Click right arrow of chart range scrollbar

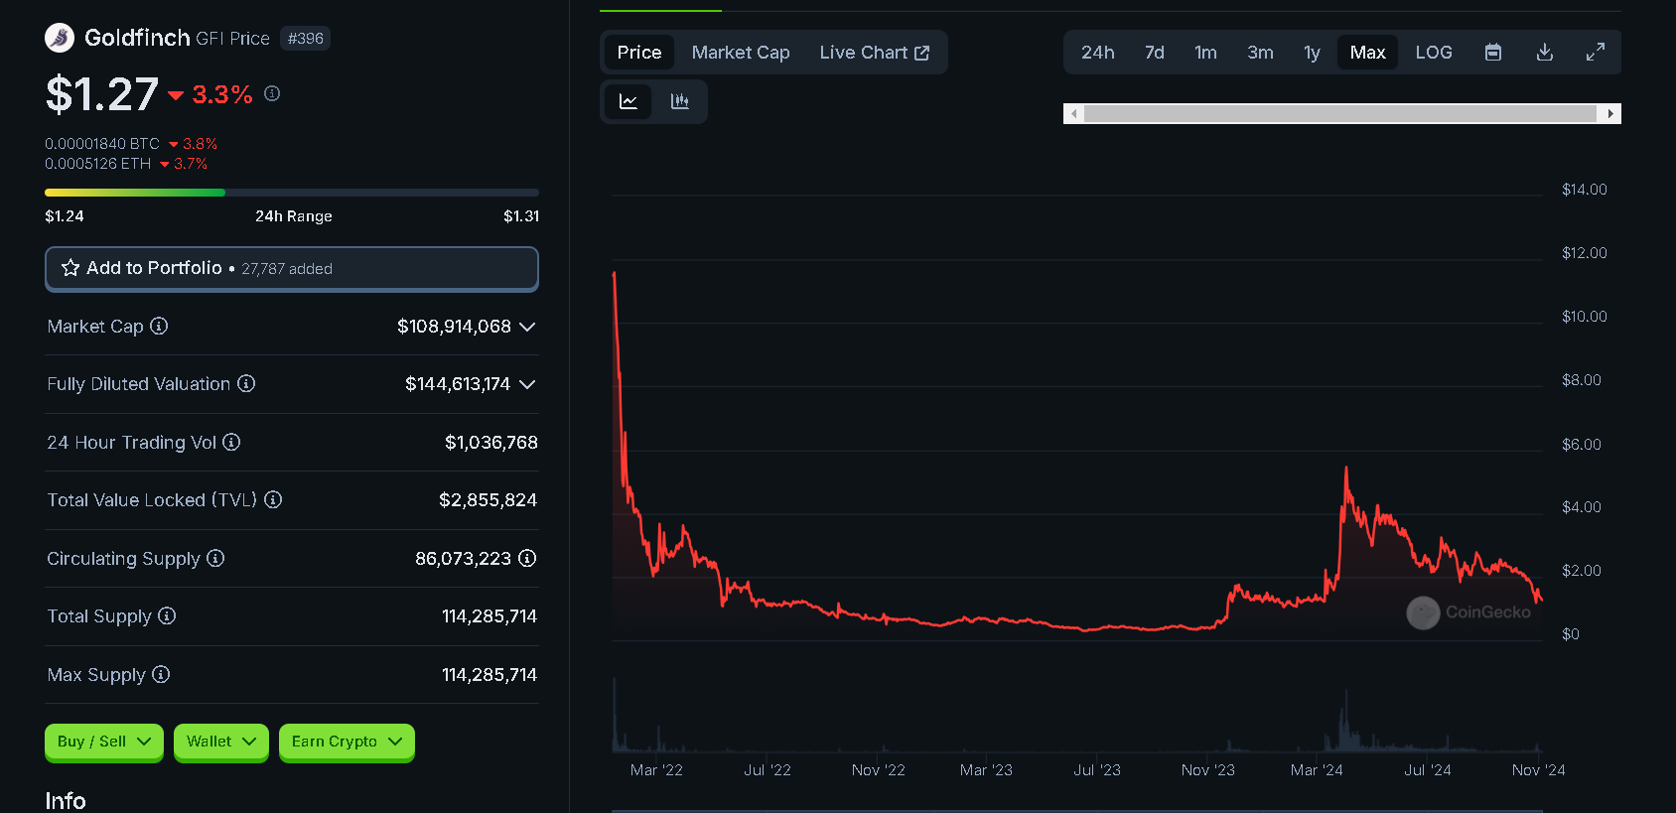pyautogui.click(x=1610, y=113)
